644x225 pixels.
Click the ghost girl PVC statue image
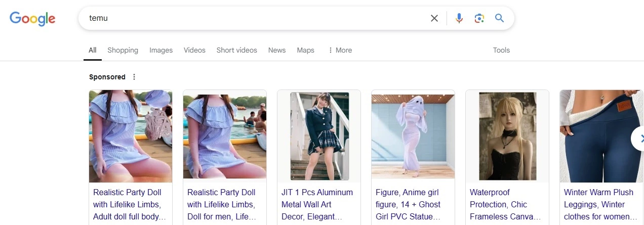click(x=413, y=136)
